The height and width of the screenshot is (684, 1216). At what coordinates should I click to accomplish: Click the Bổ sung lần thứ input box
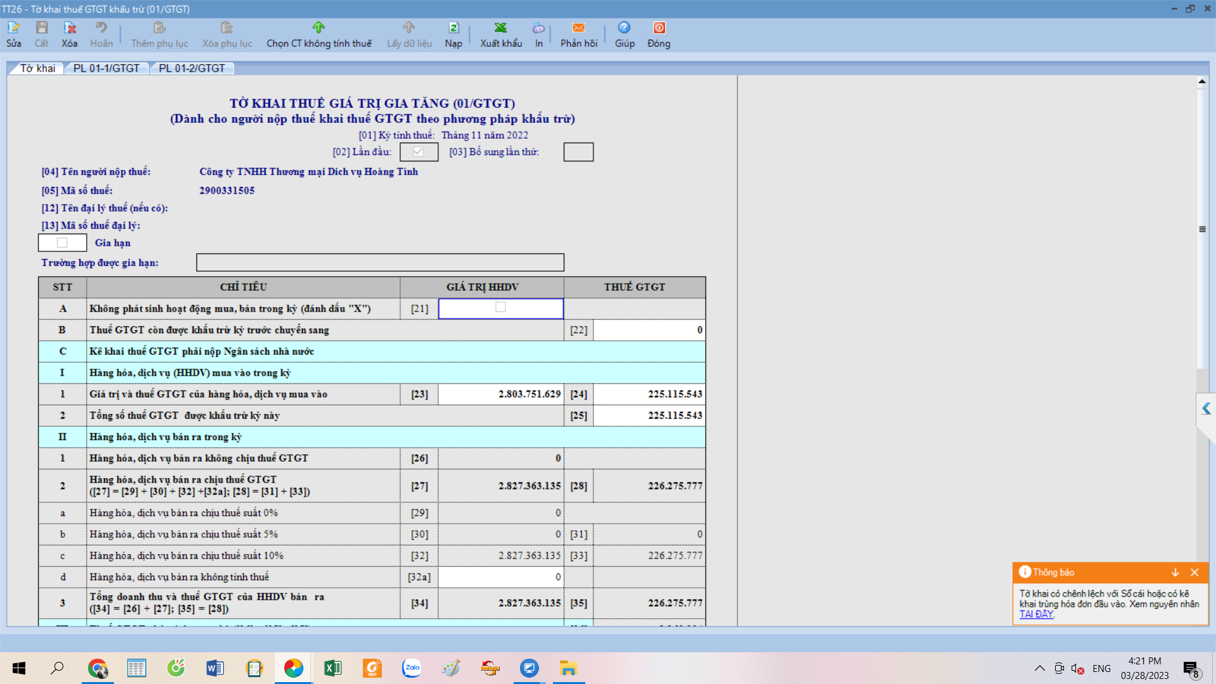click(x=578, y=152)
